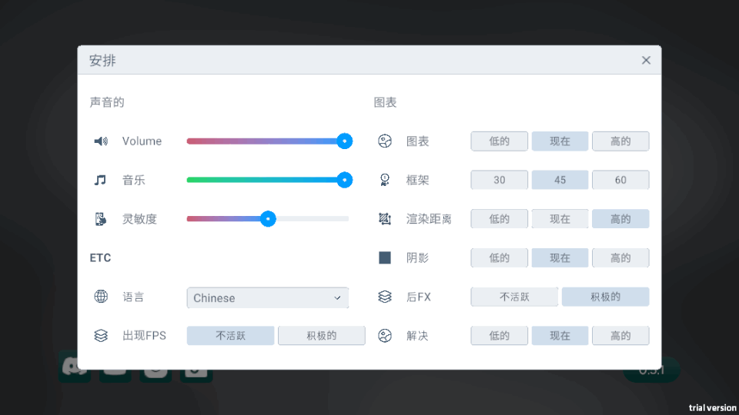Image resolution: width=739 pixels, height=415 pixels.
Task: Click the music note icon
Action: pos(101,180)
